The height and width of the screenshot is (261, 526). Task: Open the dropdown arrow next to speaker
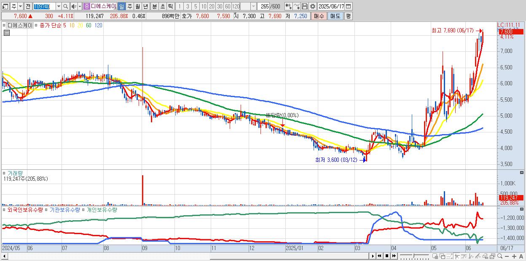[80, 6]
